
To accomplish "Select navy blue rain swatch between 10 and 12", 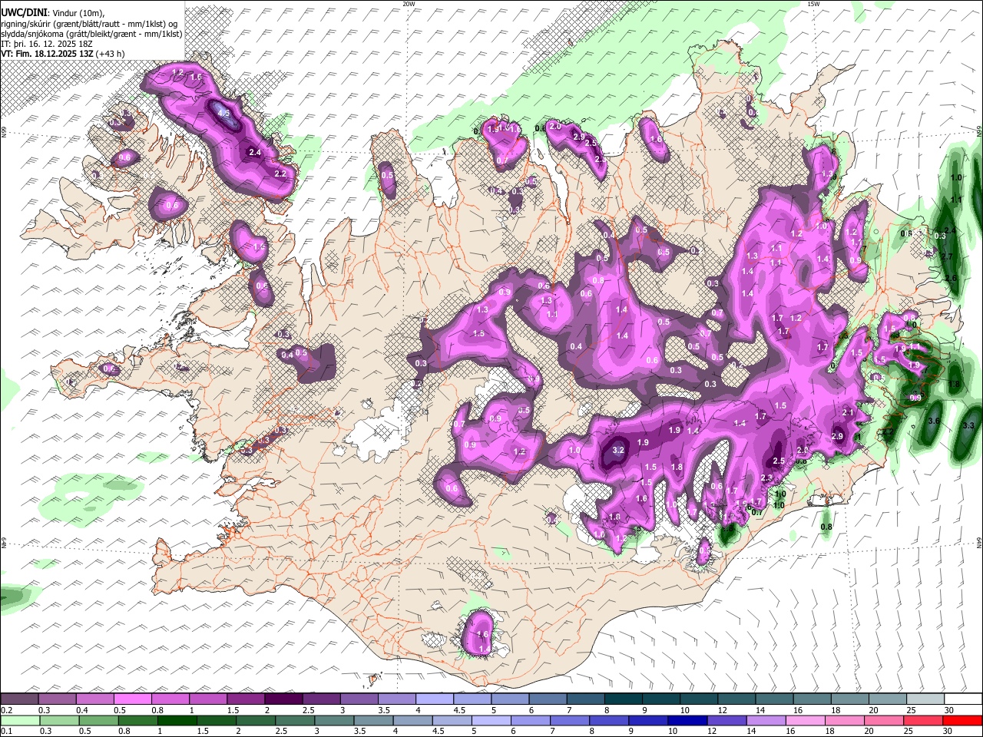I will [x=687, y=720].
